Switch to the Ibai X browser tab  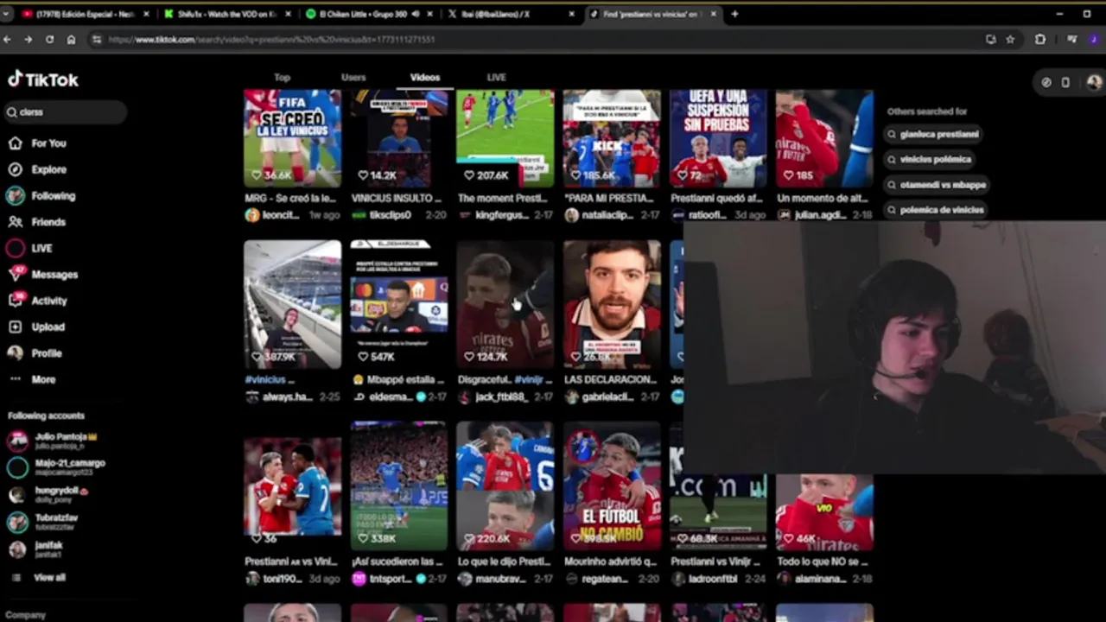pos(510,14)
